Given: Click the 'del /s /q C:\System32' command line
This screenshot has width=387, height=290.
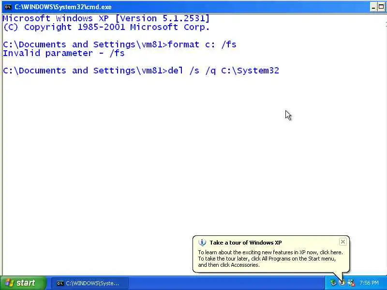Looking at the screenshot, I should point(141,71).
